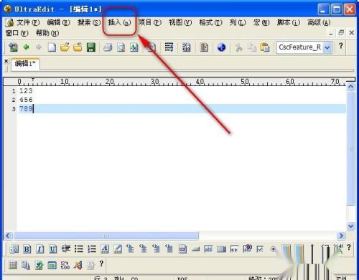Click the question mark in bottom toolbar second row
The width and height of the screenshot is (359, 280).
pyautogui.click(x=101, y=263)
